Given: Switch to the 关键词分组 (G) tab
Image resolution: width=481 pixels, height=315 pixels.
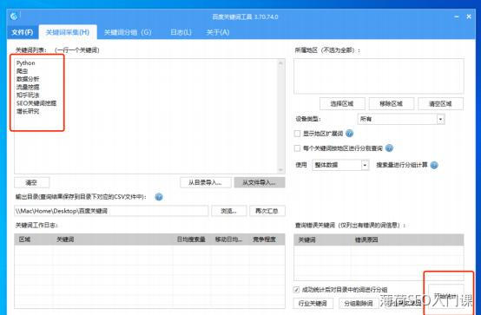Looking at the screenshot, I should pyautogui.click(x=128, y=32).
